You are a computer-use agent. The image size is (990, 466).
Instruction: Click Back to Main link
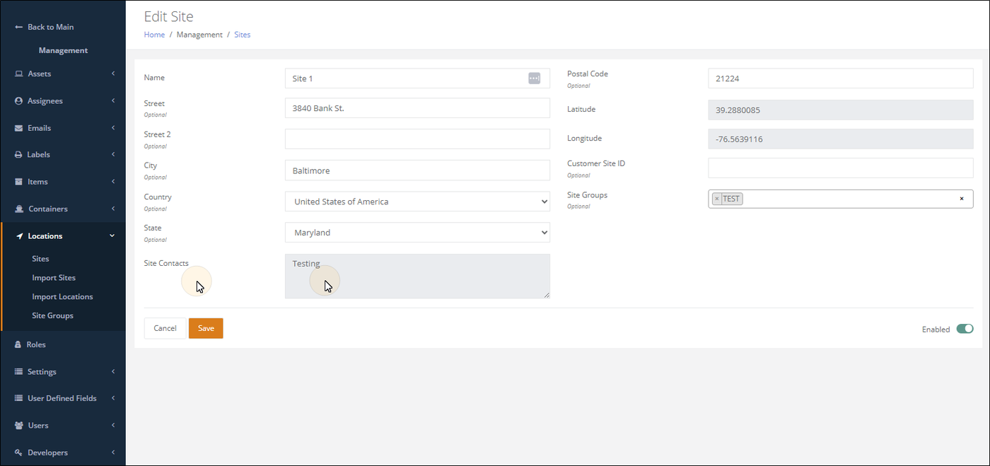pyautogui.click(x=50, y=27)
